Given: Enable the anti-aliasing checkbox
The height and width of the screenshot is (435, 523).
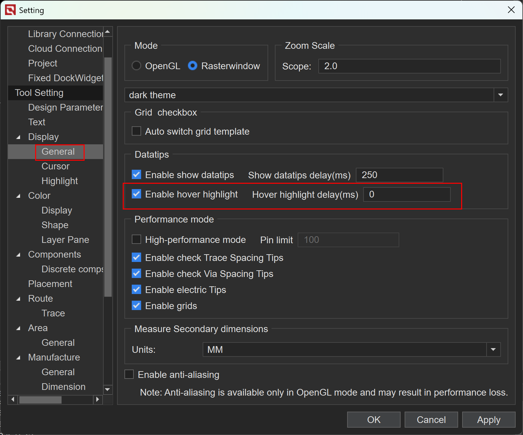Looking at the screenshot, I should [x=129, y=374].
